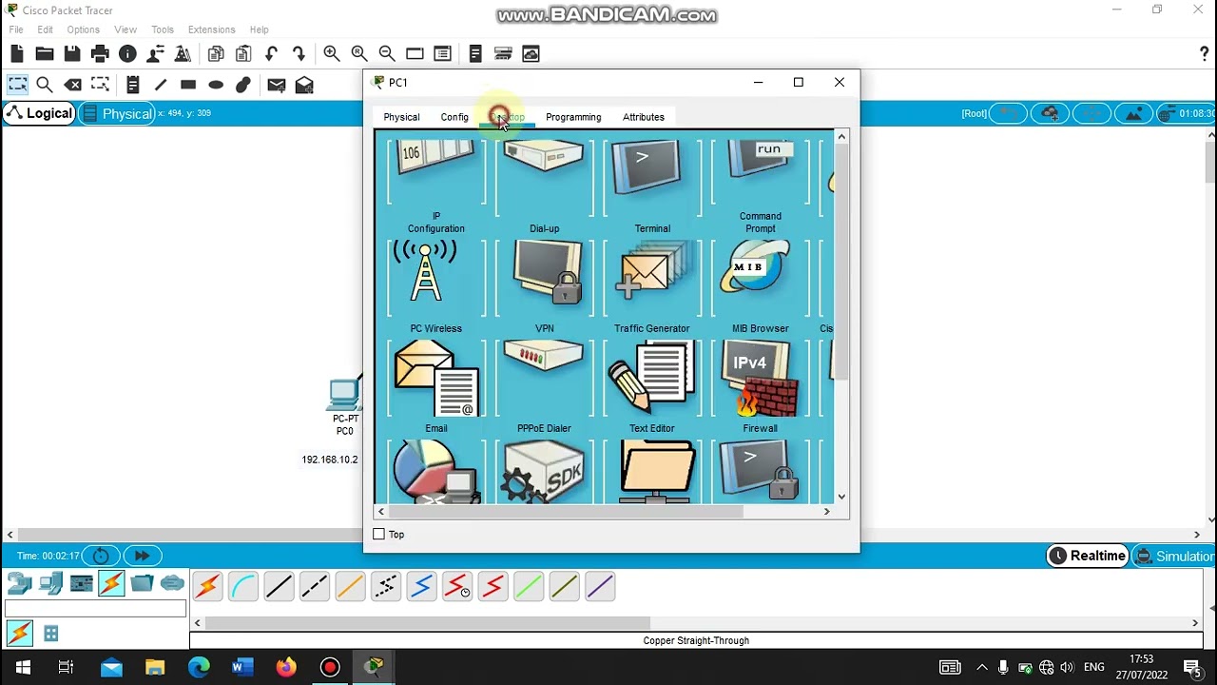Screen dimensions: 1217x685
Task: Select Connections lightning device category
Action: pos(111,582)
